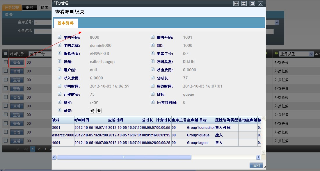Screen dimensions: 320x171
Task: Open the 业务类型 column dropdown
Action: tap(311, 54)
